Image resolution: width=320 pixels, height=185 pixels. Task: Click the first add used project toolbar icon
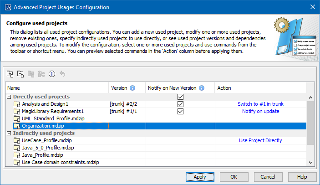pos(10,74)
